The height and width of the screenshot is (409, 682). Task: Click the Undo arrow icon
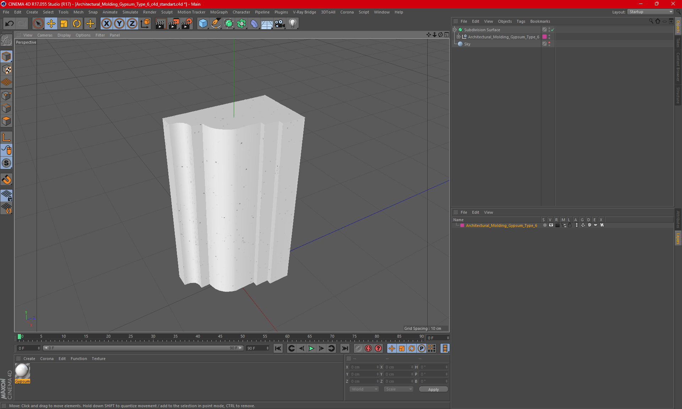point(10,24)
